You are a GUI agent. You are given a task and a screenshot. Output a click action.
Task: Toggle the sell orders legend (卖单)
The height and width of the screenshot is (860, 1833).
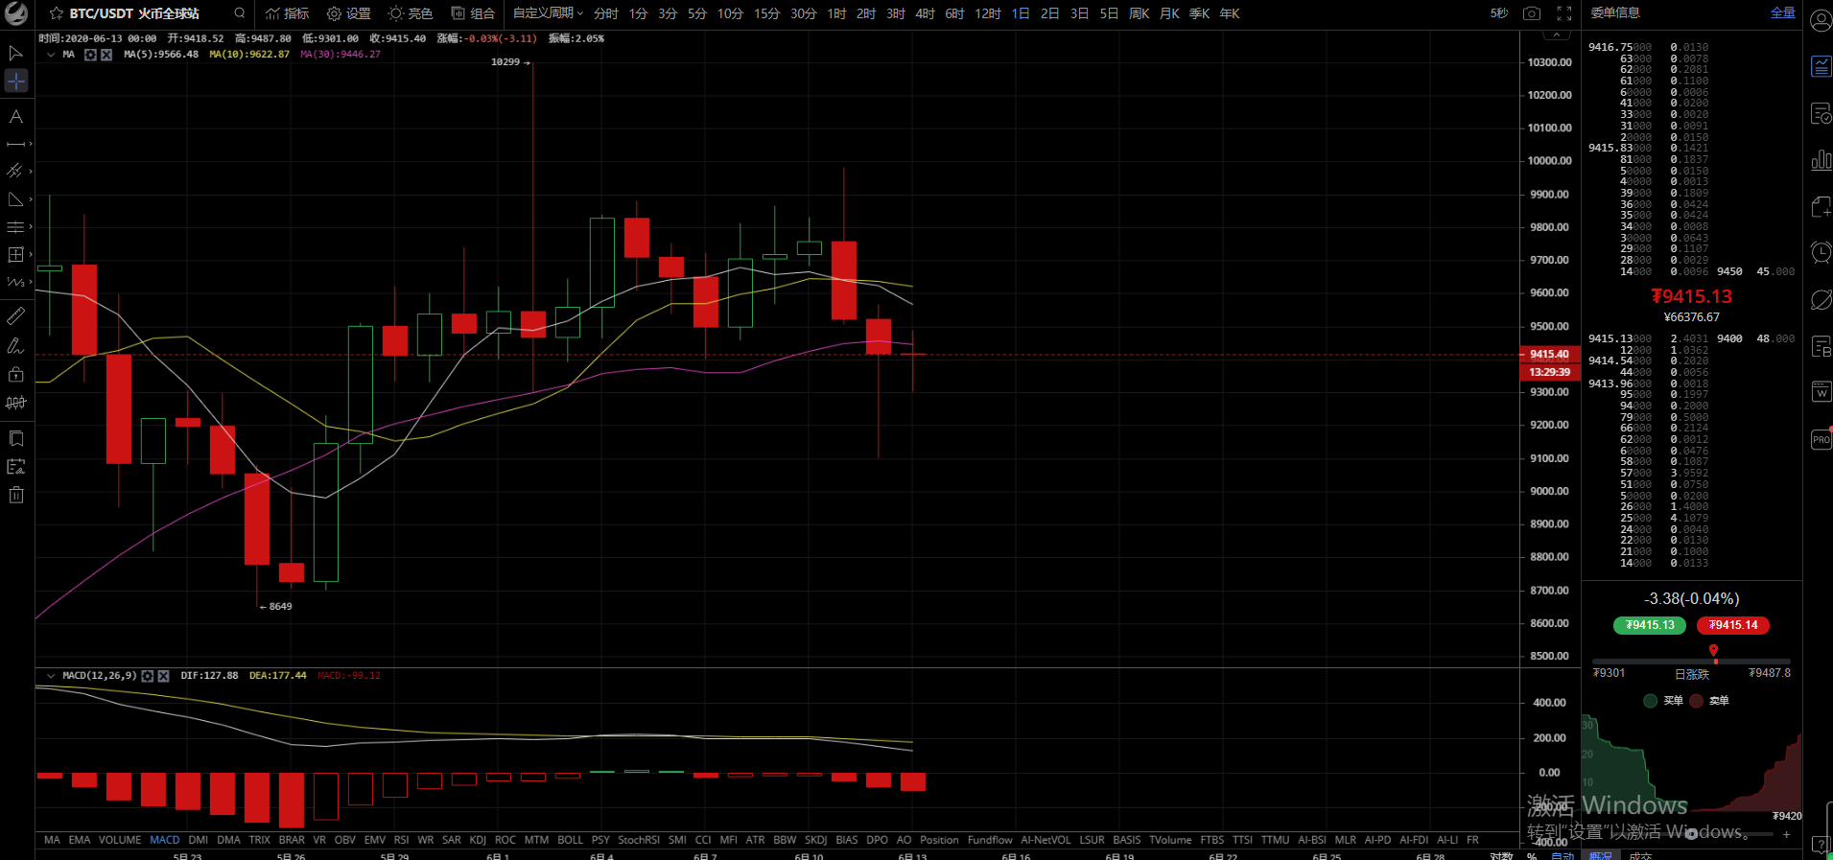pyautogui.click(x=1709, y=701)
